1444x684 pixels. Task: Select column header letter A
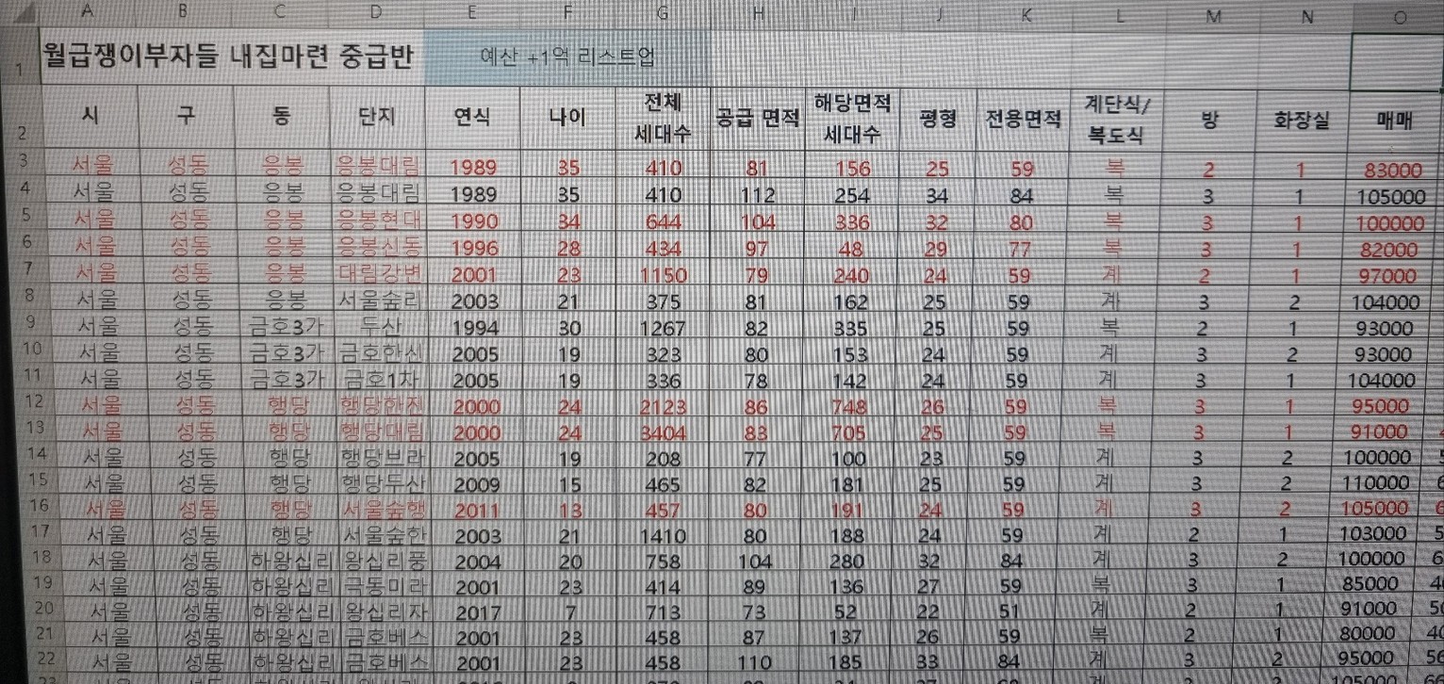(88, 10)
